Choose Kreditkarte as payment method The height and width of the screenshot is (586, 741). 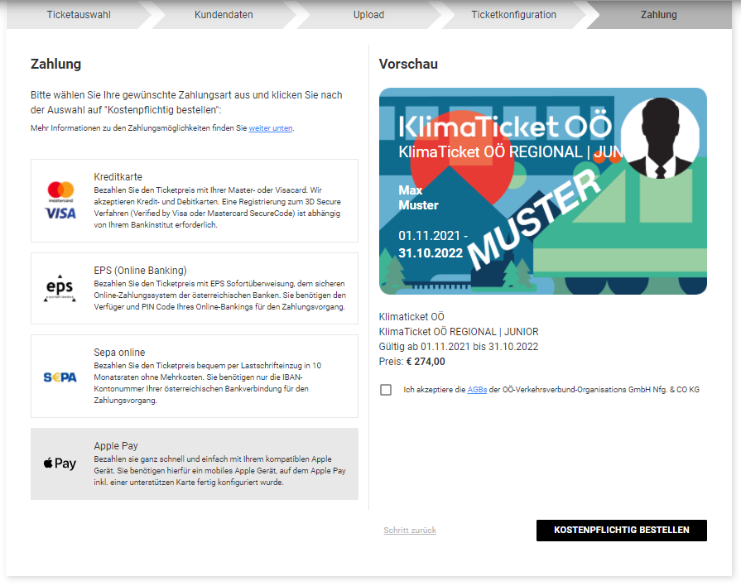(195, 201)
